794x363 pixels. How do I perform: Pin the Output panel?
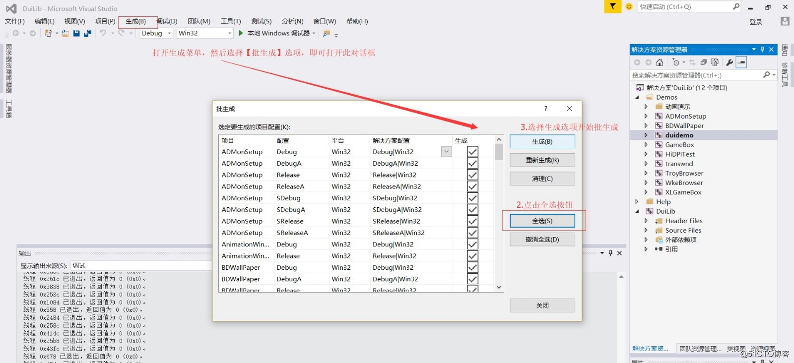pyautogui.click(x=610, y=253)
